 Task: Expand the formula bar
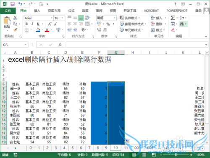point(206,45)
